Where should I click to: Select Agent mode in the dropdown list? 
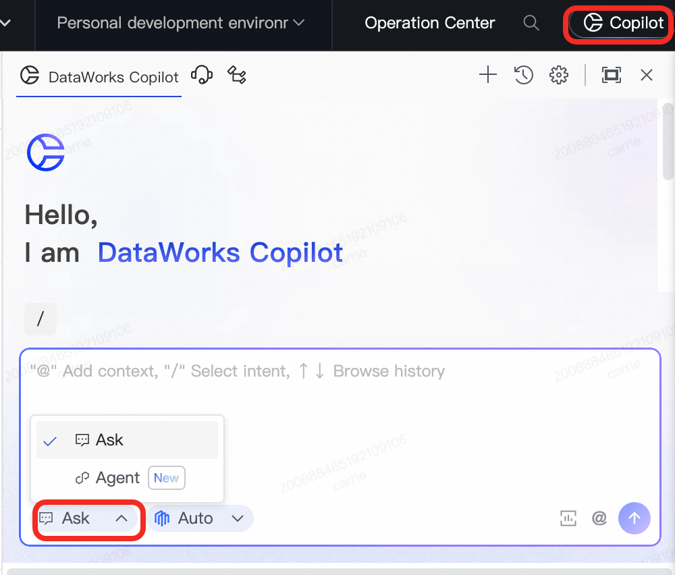click(127, 478)
